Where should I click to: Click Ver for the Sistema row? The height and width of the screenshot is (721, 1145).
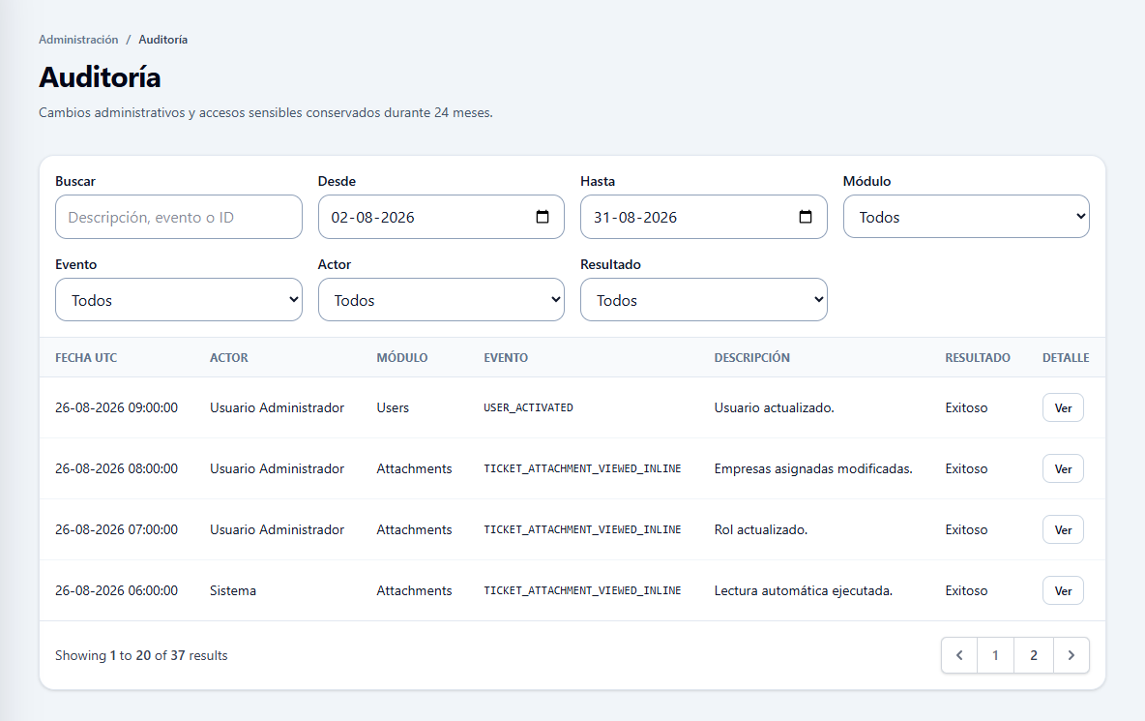(1063, 591)
